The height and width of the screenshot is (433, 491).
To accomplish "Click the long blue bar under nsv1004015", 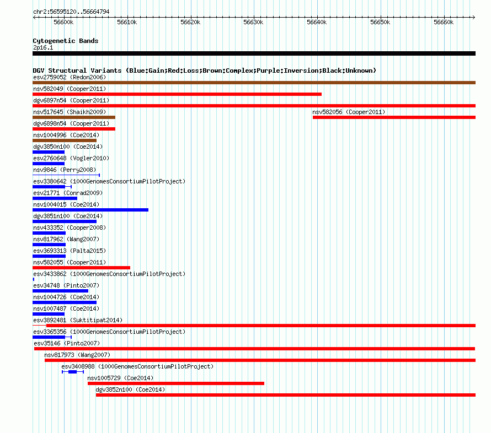I will pos(90,210).
